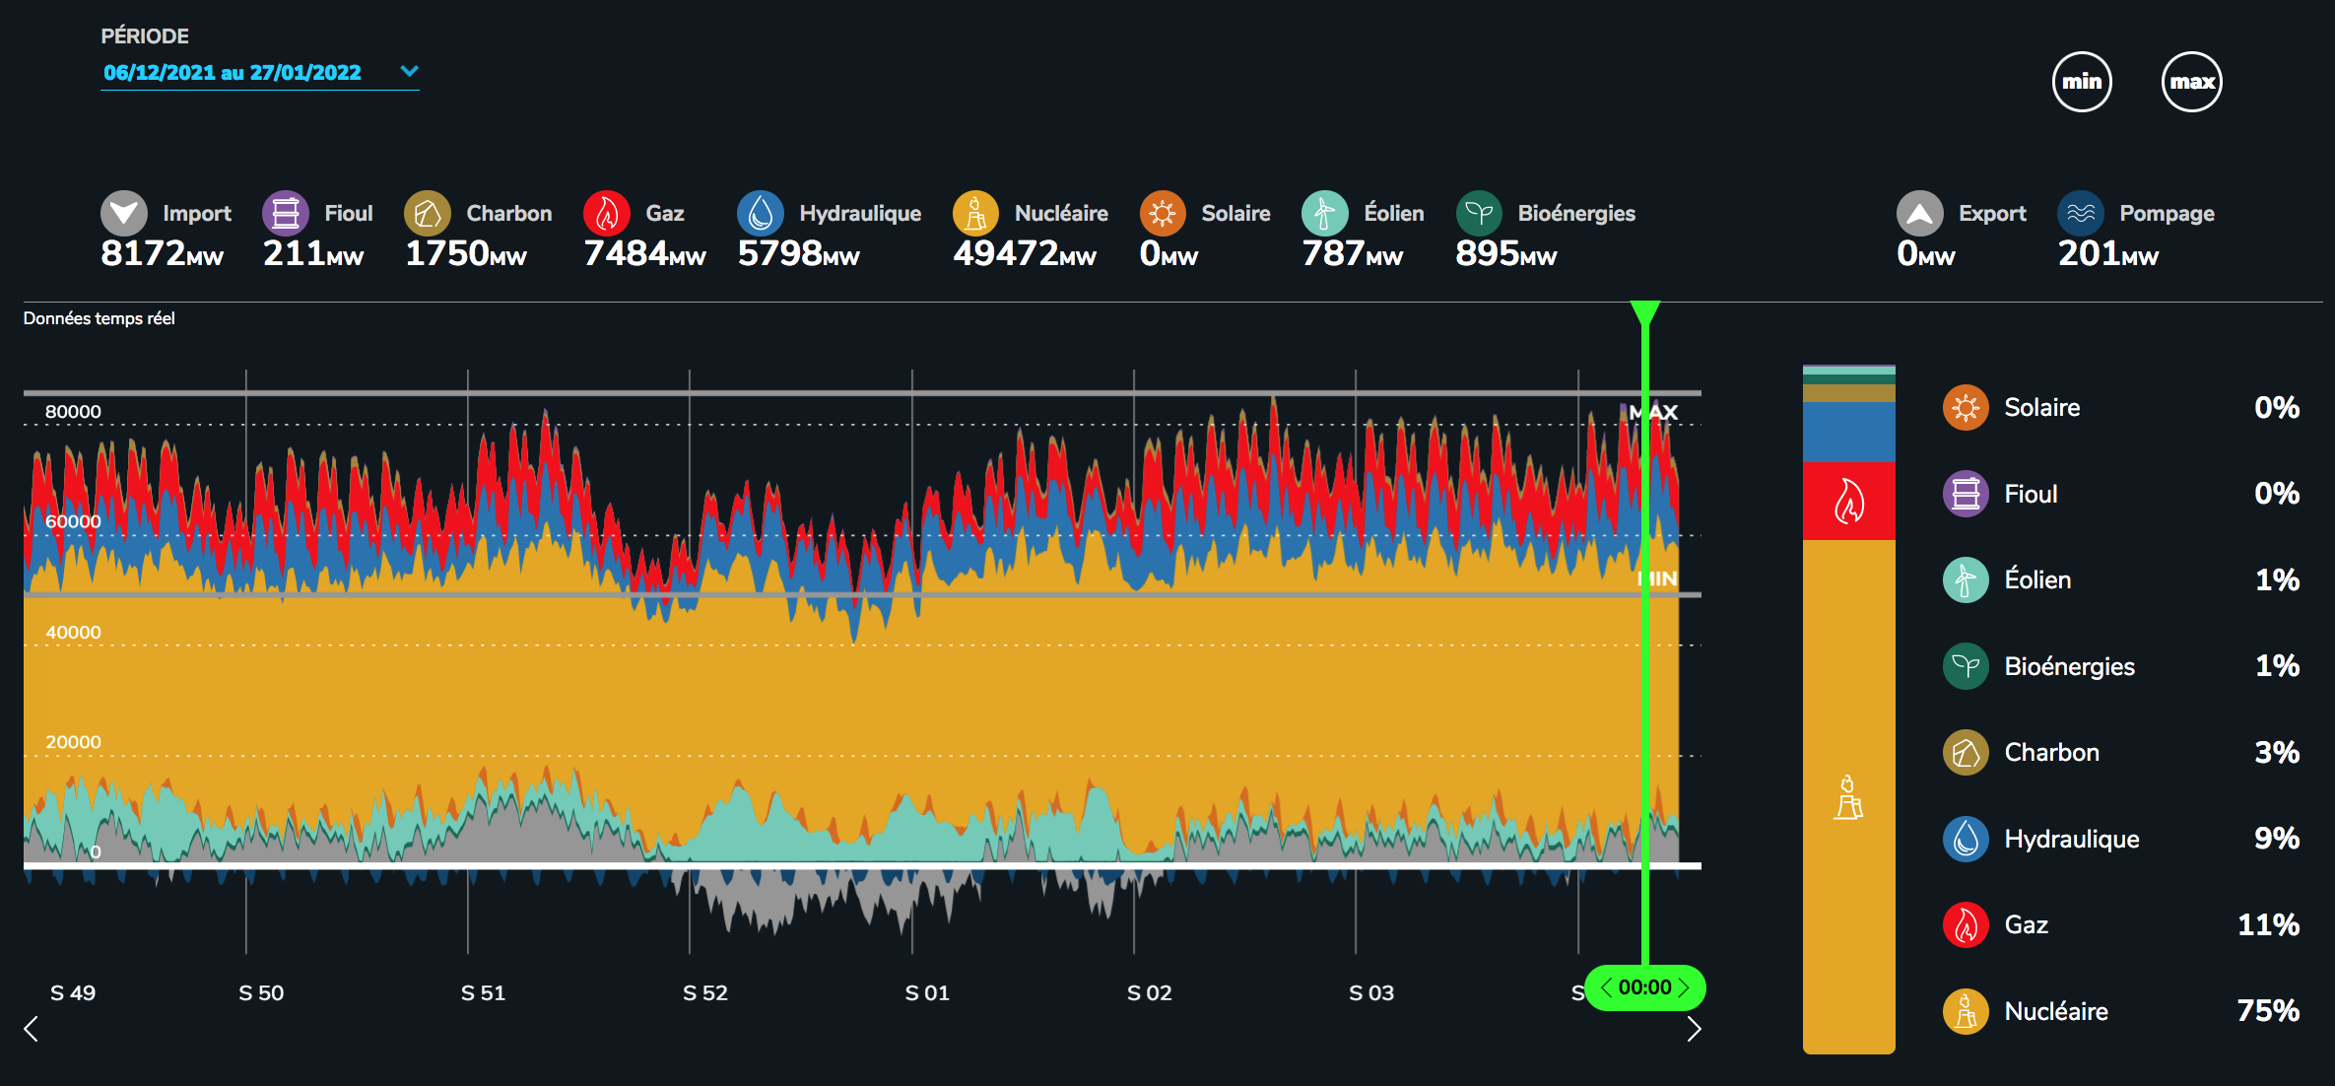Viewport: 2335px width, 1086px height.
Task: Click the Nucléaire icon in top legend
Action: [x=976, y=213]
